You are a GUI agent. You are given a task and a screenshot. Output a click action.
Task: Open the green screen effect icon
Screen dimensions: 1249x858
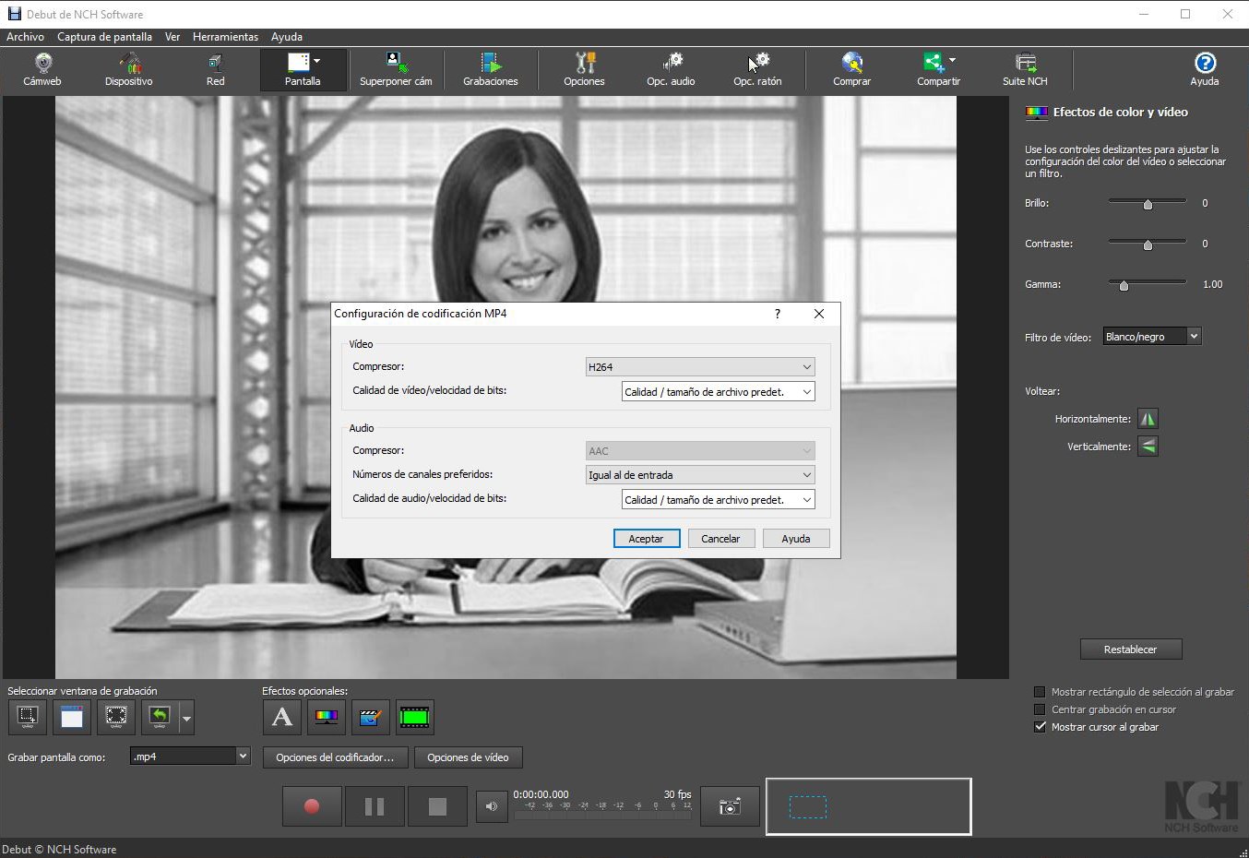click(x=414, y=717)
